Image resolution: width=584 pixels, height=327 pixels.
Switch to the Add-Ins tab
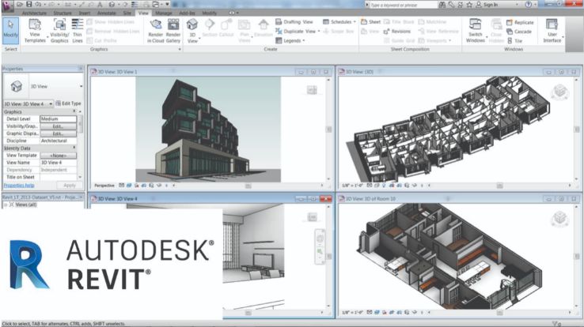point(187,13)
